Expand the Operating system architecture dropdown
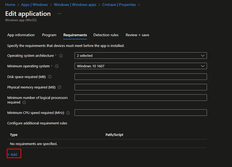The width and height of the screenshot is (232, 167). [x=141, y=55]
